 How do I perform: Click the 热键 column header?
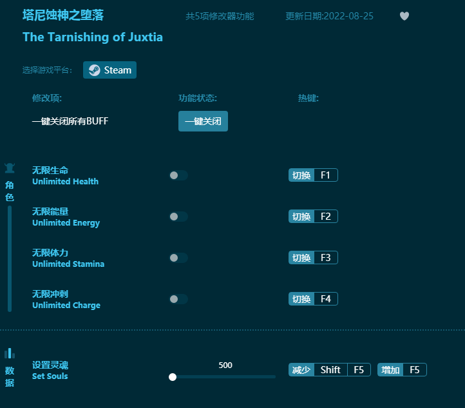pos(308,98)
